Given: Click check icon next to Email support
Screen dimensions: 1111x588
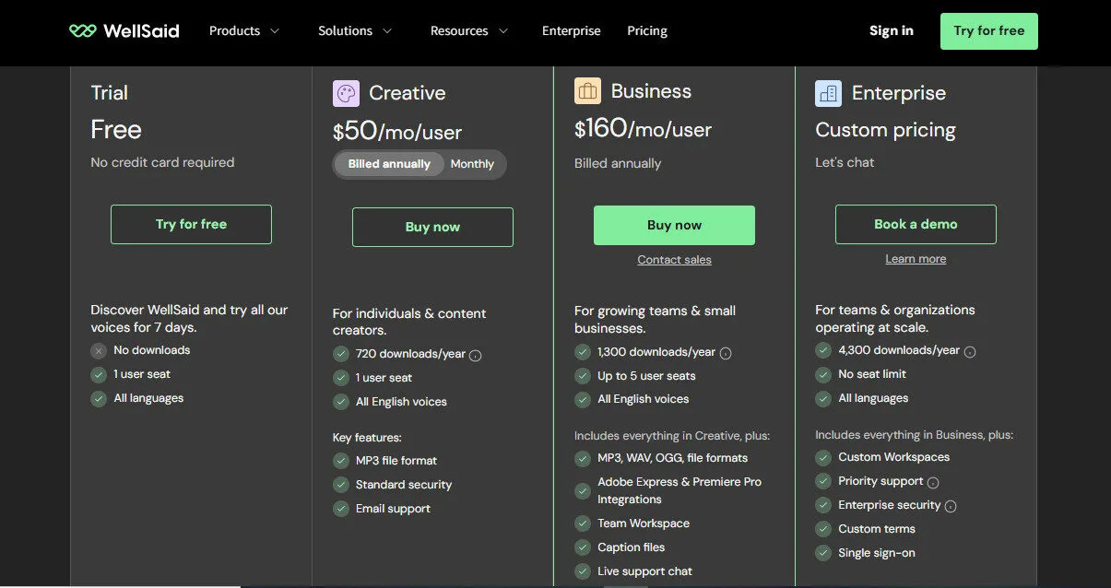Looking at the screenshot, I should tap(341, 509).
